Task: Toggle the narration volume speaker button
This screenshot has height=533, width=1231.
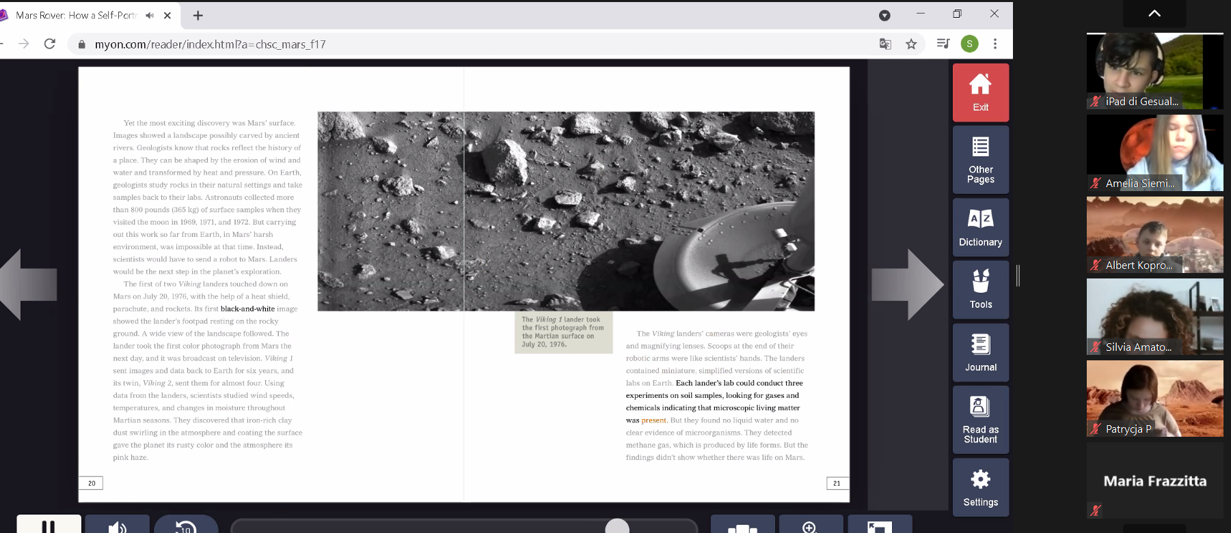Action: [118, 525]
